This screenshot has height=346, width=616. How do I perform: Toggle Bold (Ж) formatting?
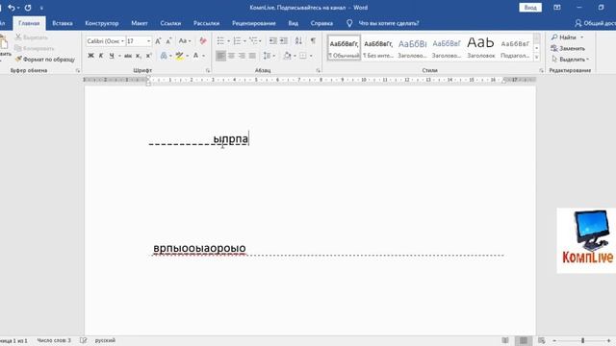click(90, 56)
